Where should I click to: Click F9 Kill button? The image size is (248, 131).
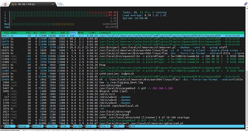click(x=117, y=126)
